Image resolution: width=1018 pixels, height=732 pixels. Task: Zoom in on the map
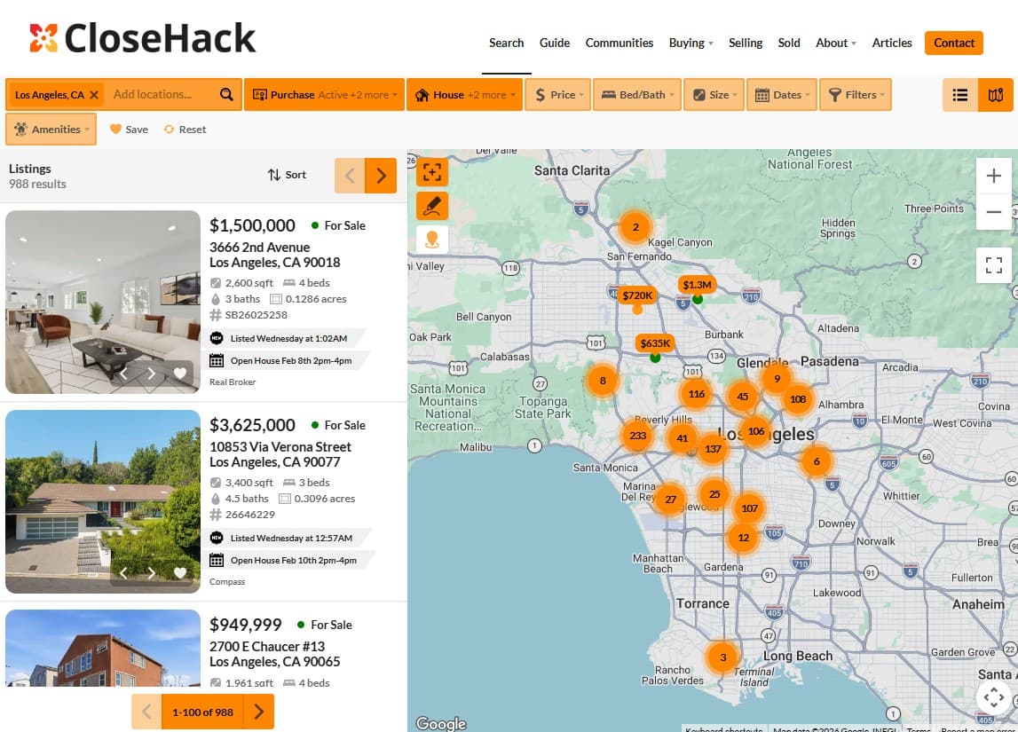(993, 176)
